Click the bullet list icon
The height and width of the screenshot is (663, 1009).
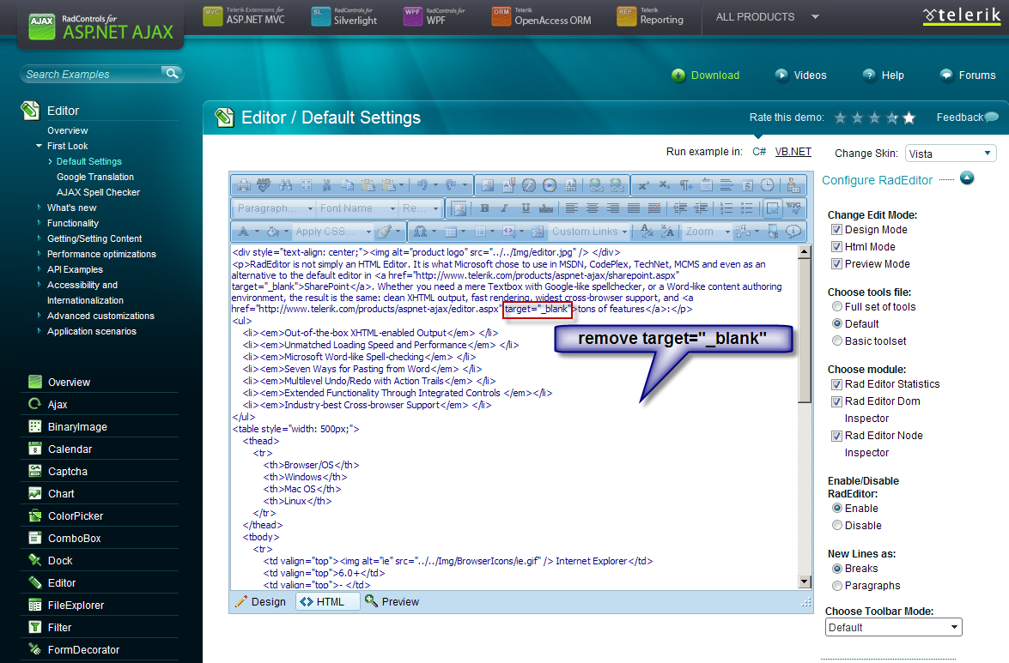point(747,208)
